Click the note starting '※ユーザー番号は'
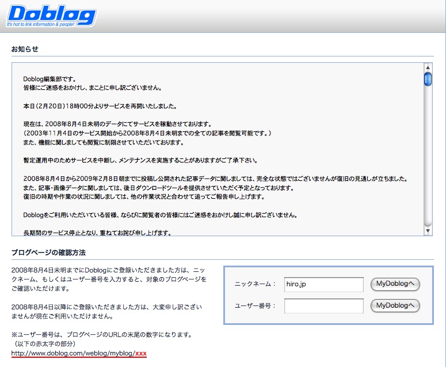This screenshot has width=446, height=367. click(x=102, y=335)
